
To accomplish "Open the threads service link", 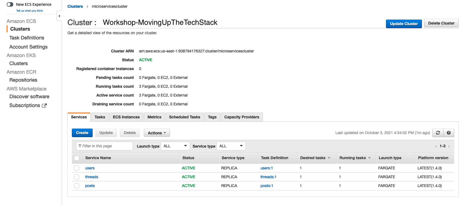I will click(92, 177).
